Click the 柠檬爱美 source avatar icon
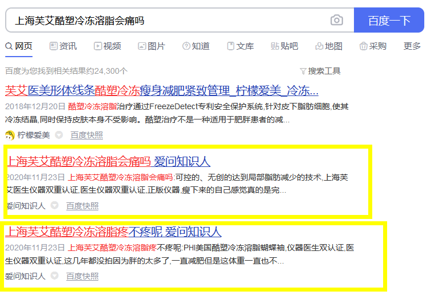Image resolution: width=434 pixels, height=295 pixels. click(10, 135)
